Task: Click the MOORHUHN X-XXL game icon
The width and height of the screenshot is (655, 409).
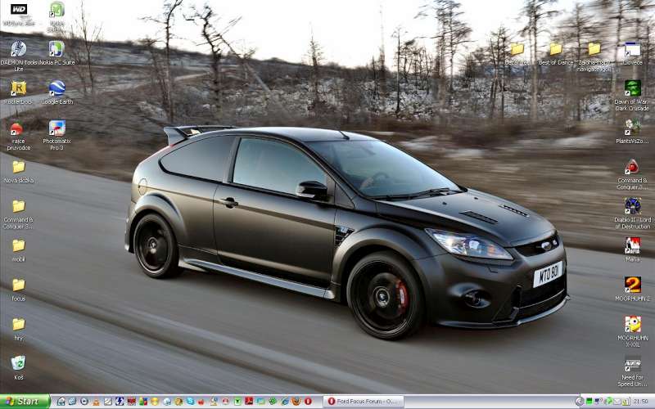Action: pos(632,324)
